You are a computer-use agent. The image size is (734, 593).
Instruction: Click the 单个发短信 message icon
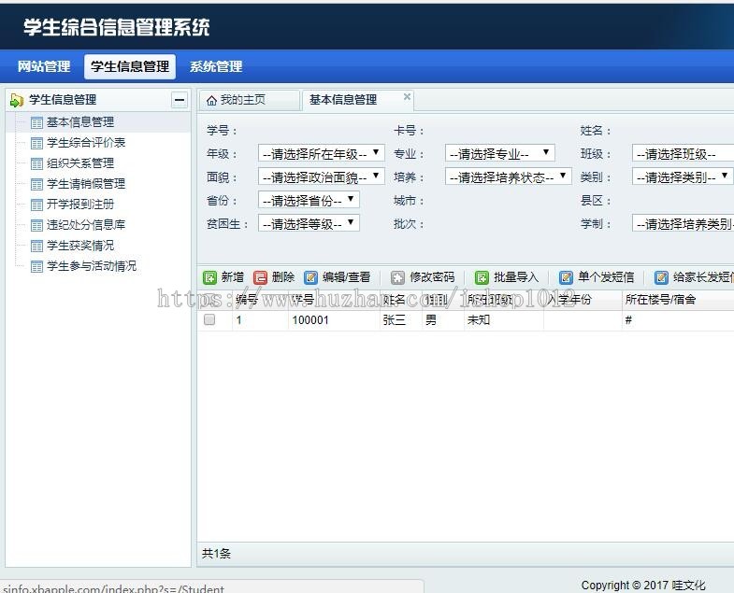pos(566,277)
